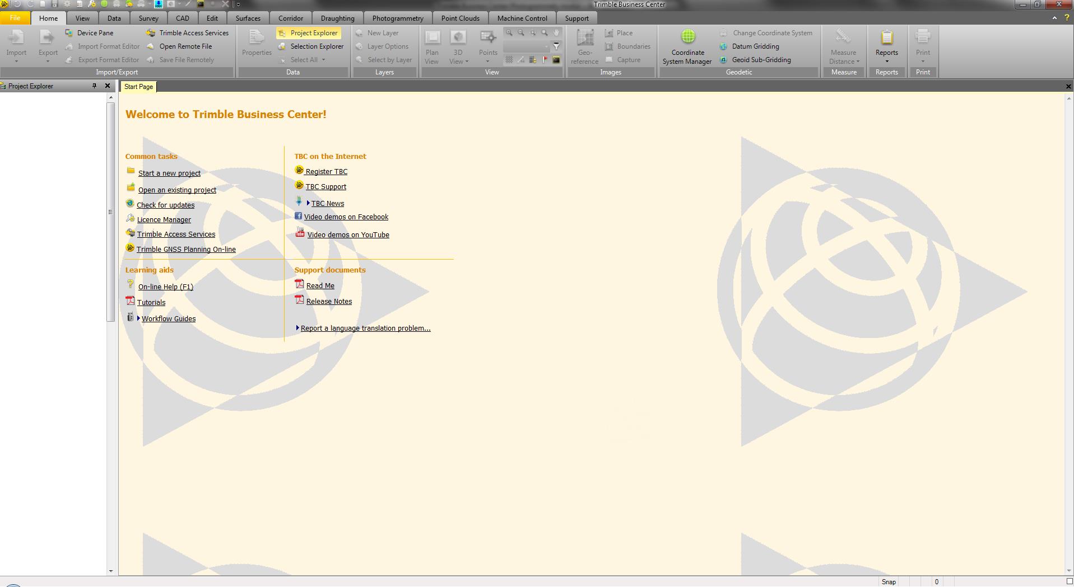This screenshot has width=1074, height=587.
Task: Click the Properties button in Data group
Action: click(x=257, y=44)
